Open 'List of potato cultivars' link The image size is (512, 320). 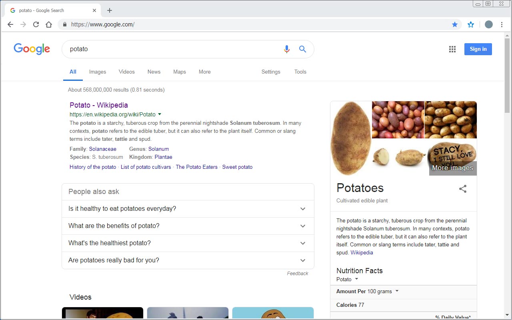tap(146, 167)
